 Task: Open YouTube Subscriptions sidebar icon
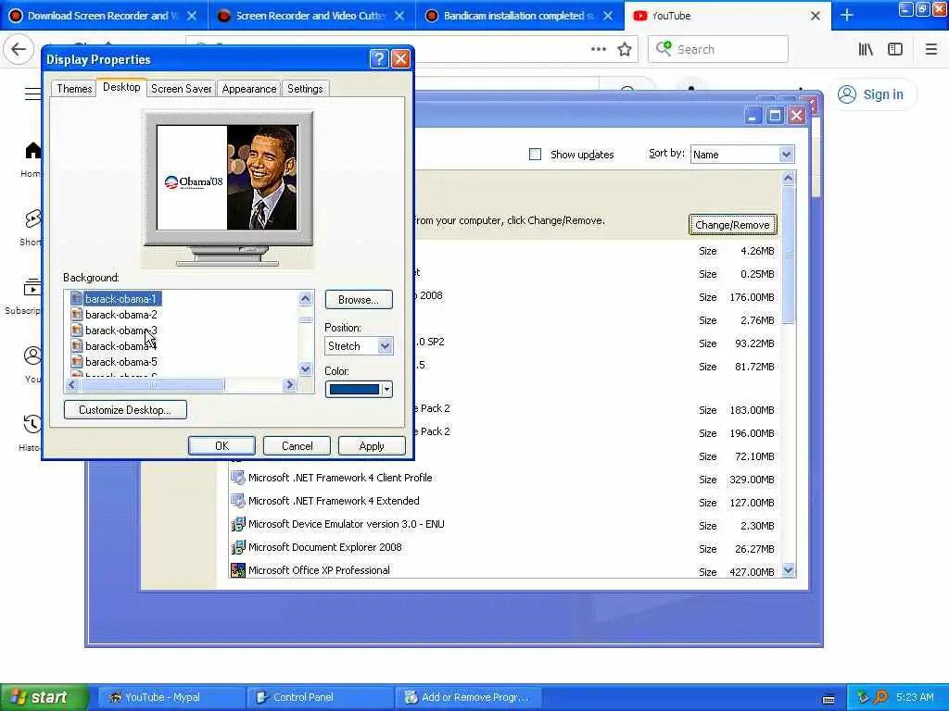pos(32,287)
